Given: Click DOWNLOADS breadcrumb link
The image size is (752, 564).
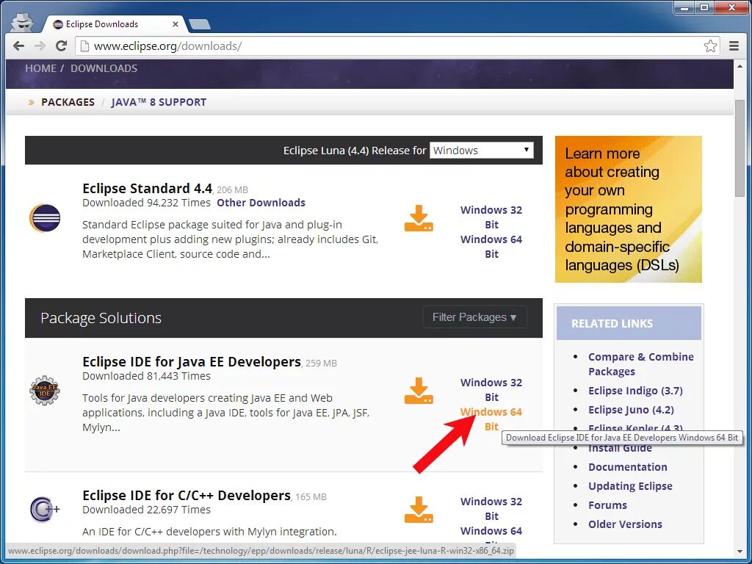Looking at the screenshot, I should [104, 68].
